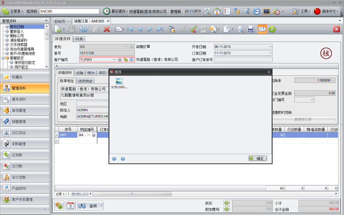Click the print preview magnifier icon
The height and width of the screenshot is (215, 344).
(x=241, y=29)
